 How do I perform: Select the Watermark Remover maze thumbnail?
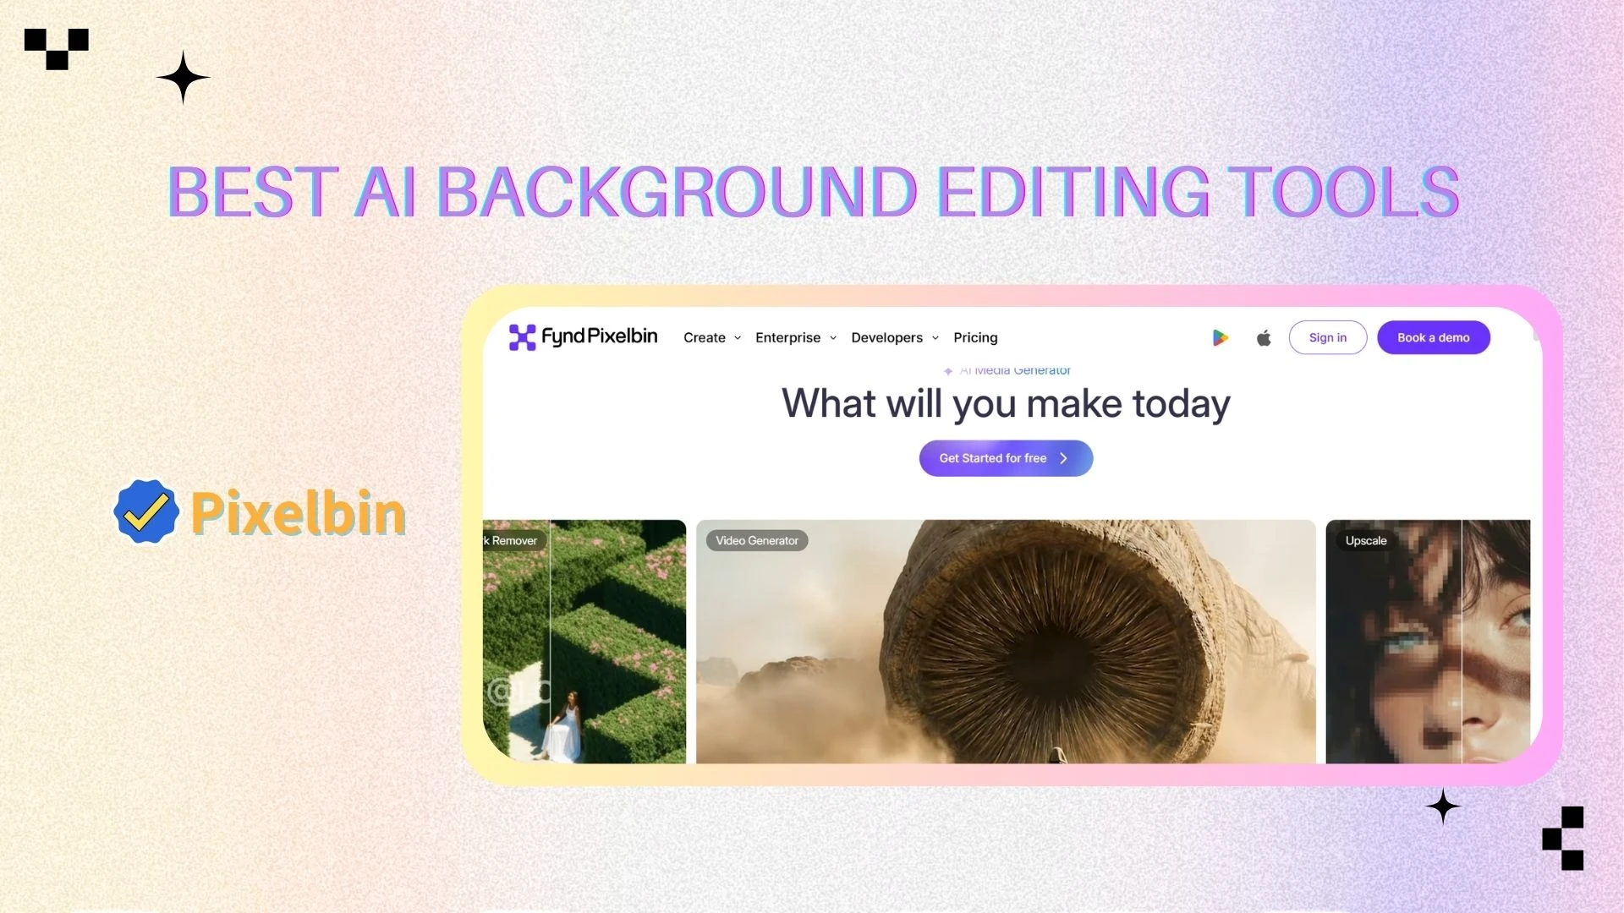584,642
